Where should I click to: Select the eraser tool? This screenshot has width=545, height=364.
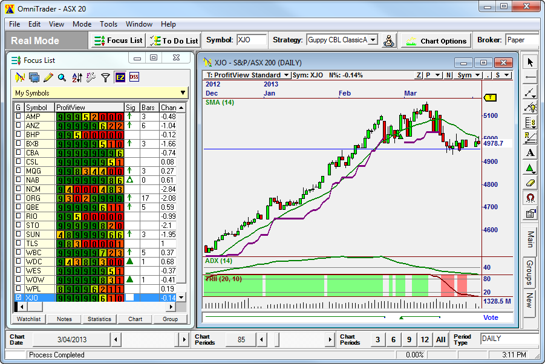pyautogui.click(x=530, y=183)
